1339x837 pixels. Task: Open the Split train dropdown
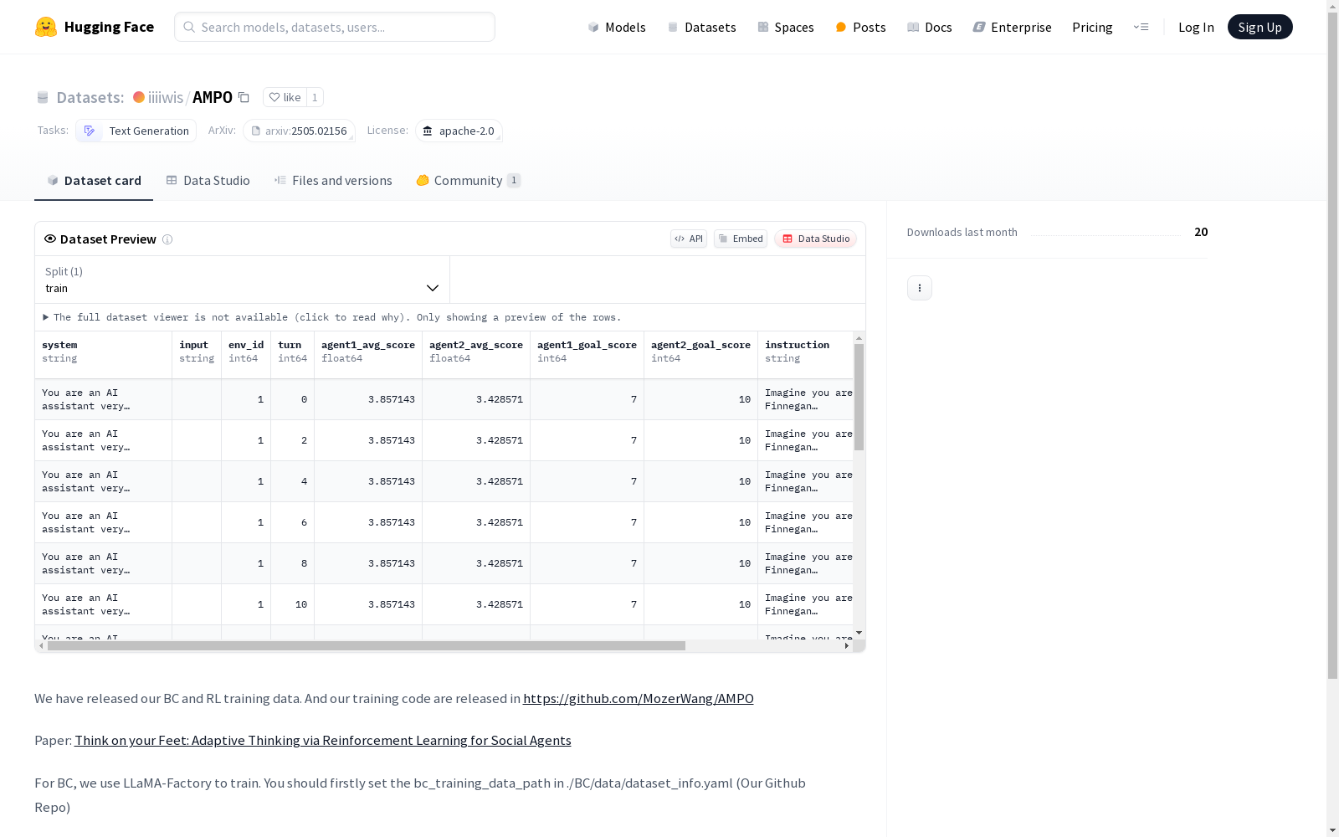[243, 280]
